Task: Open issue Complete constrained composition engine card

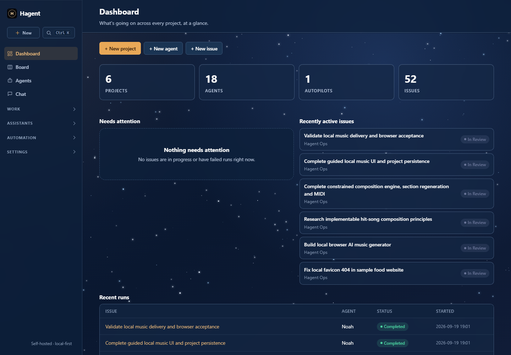Action: point(396,193)
